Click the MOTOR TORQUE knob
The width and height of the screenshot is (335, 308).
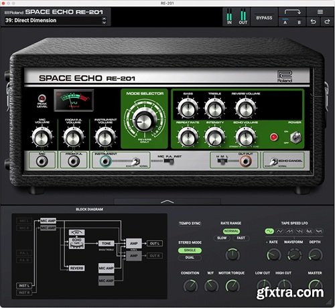coord(232,285)
